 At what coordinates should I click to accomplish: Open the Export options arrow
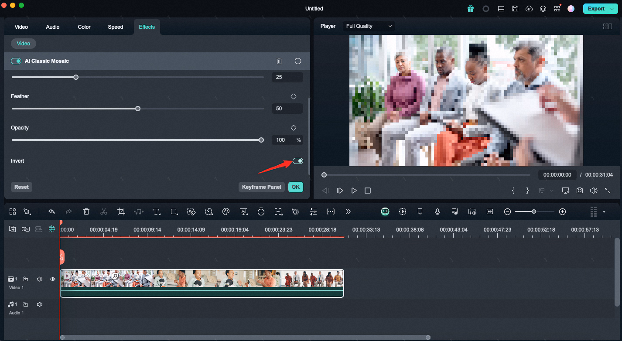tap(612, 9)
